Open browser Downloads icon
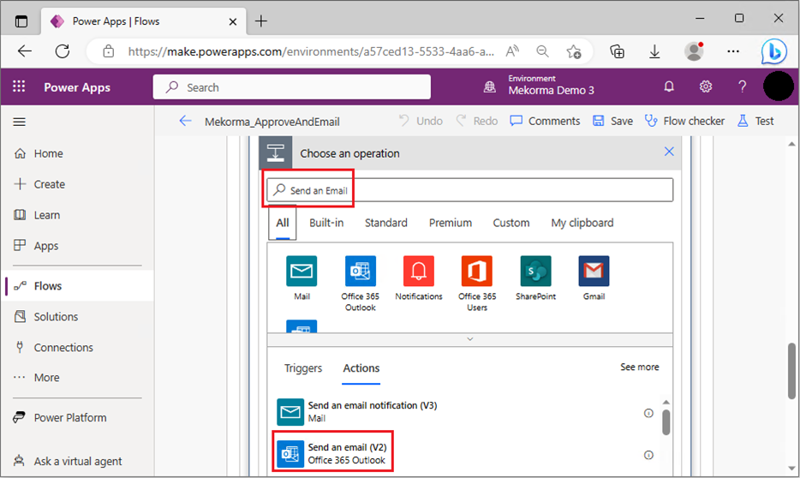The image size is (800, 478). [x=654, y=51]
